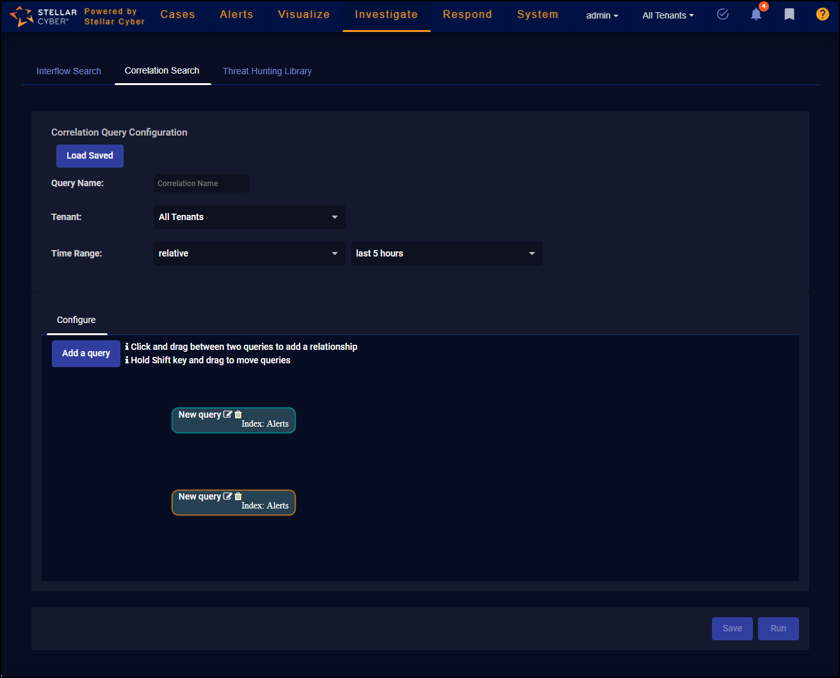Open the notifications bell icon
The width and height of the screenshot is (840, 678).
756,15
